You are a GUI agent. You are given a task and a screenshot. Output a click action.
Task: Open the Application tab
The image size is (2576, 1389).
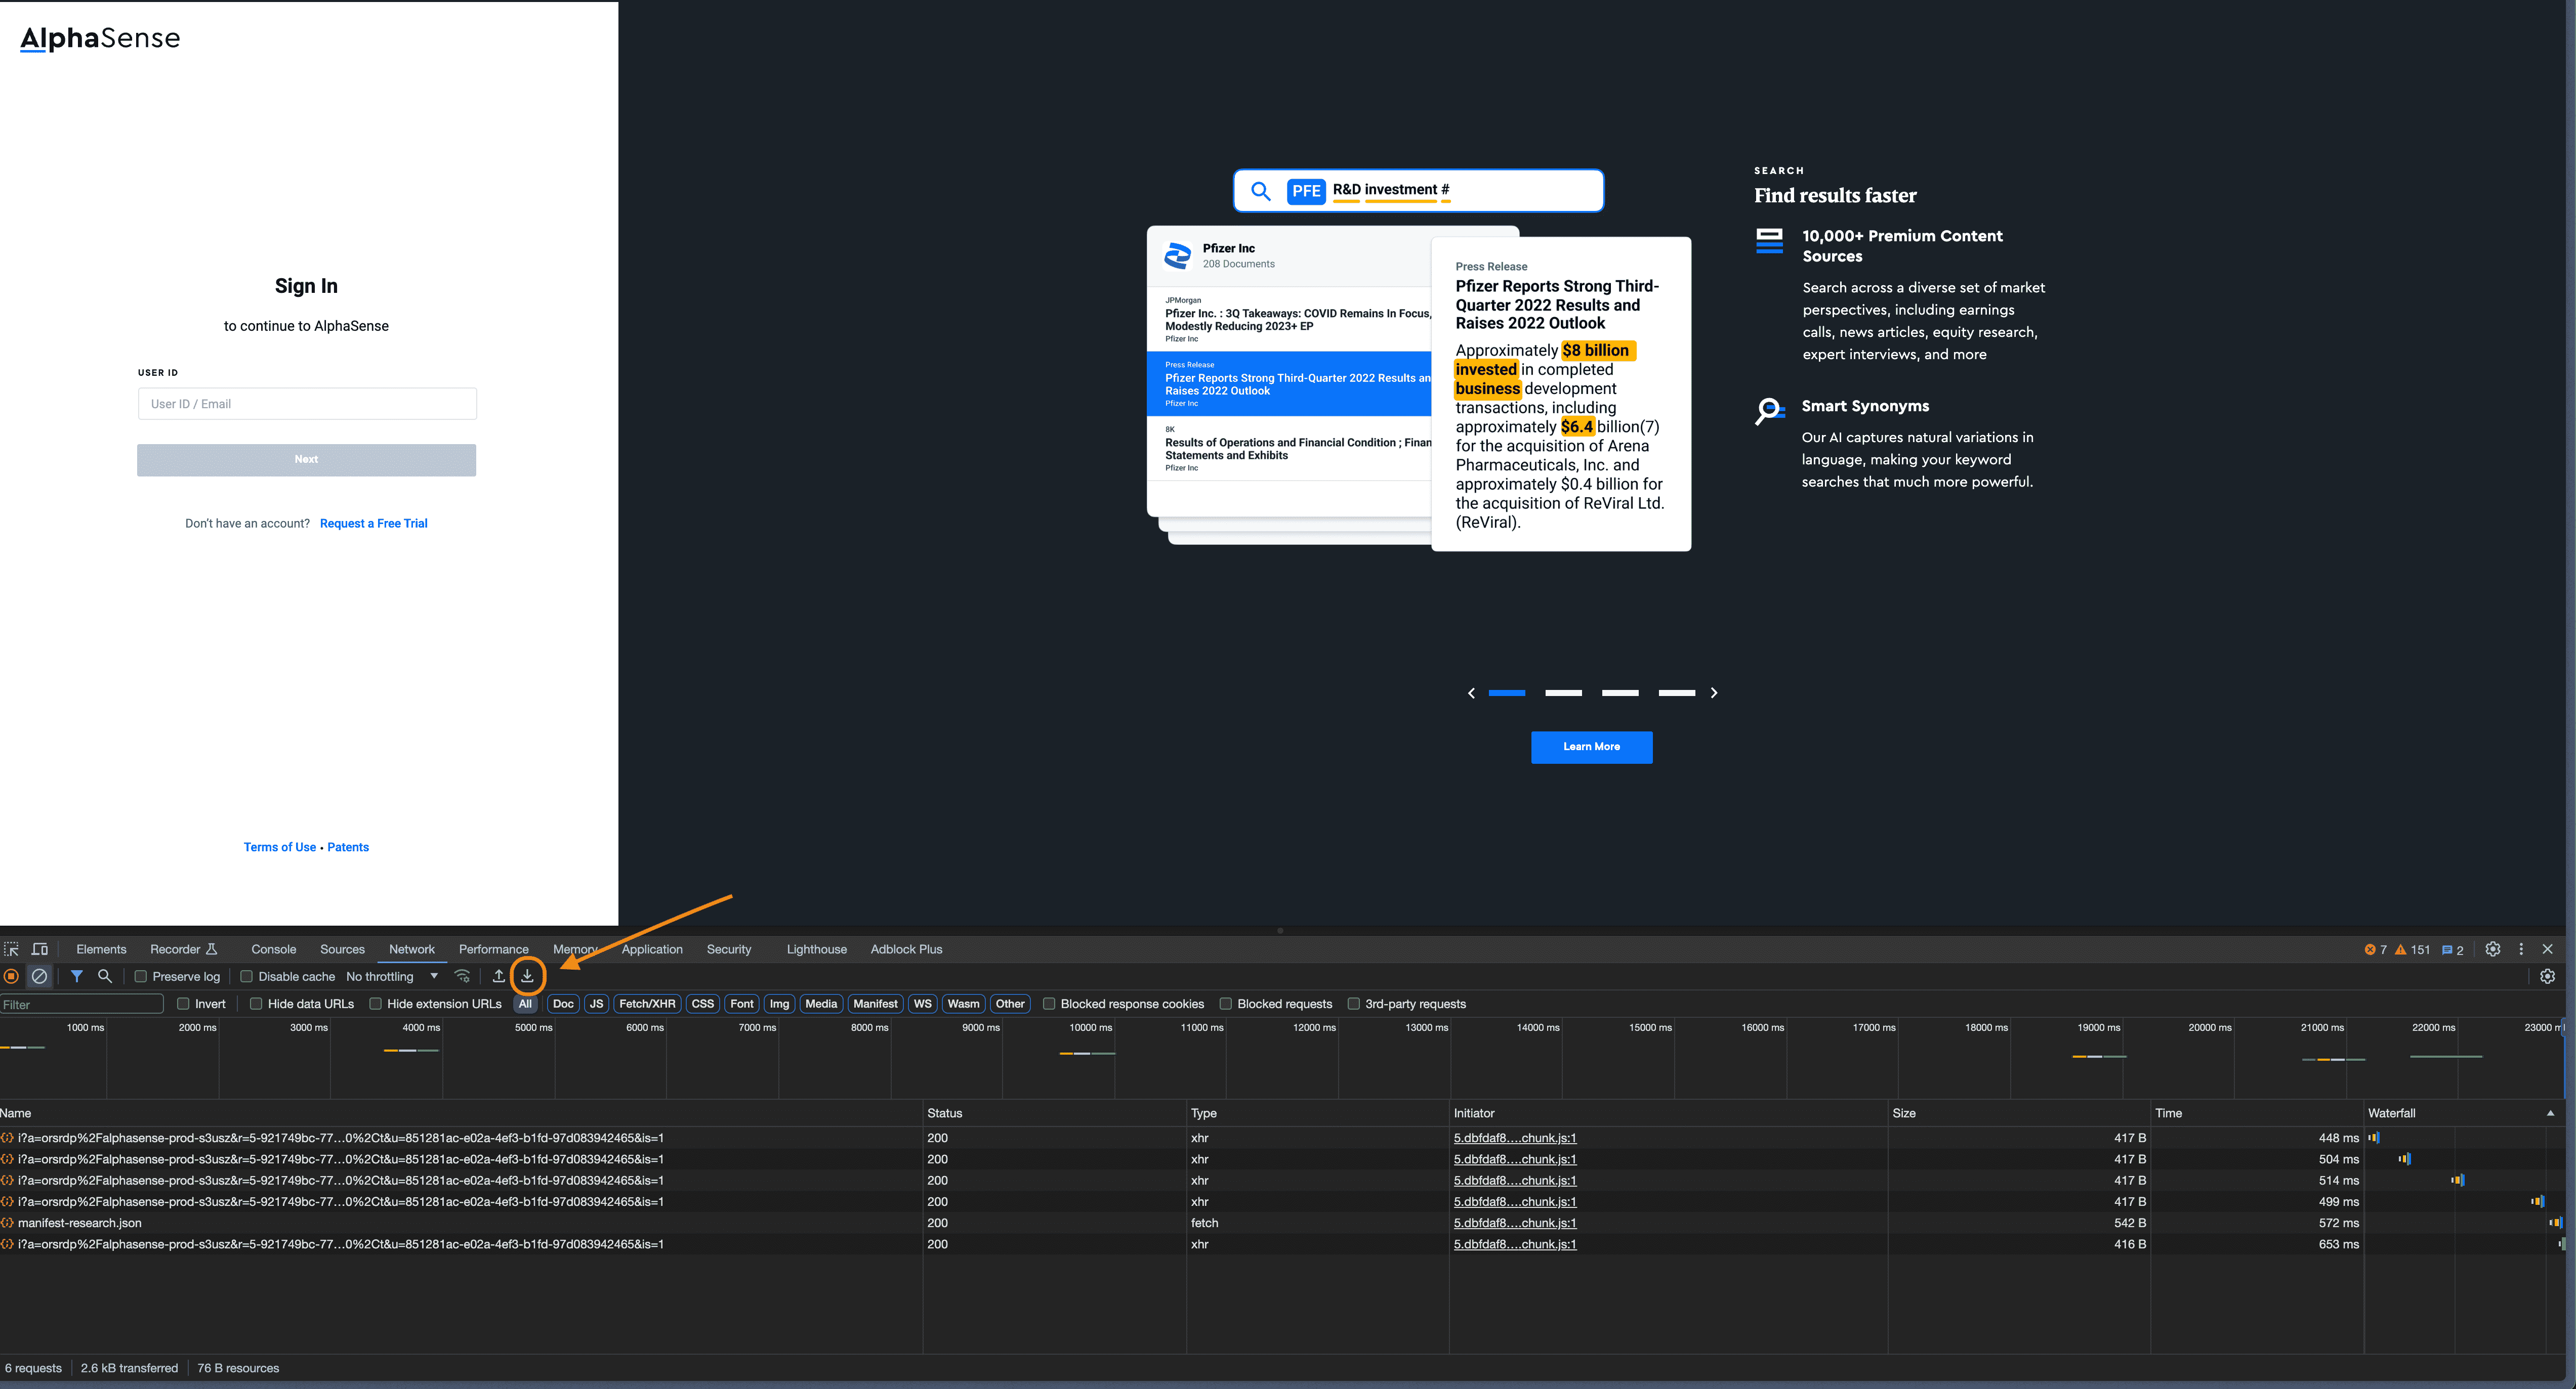652,949
